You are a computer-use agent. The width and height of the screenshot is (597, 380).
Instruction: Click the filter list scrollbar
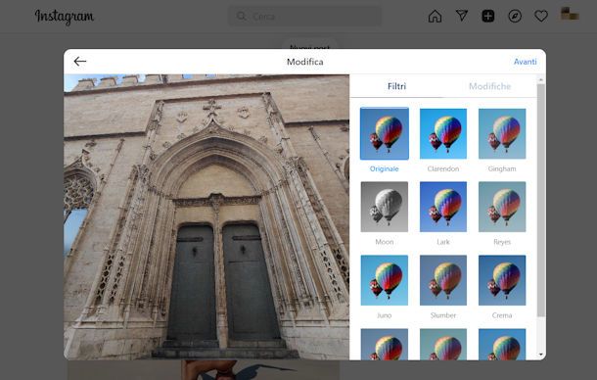(540, 201)
